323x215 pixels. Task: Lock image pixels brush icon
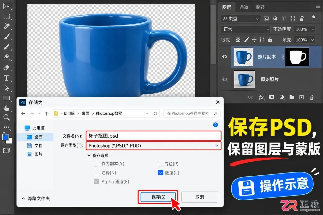pos(246,40)
